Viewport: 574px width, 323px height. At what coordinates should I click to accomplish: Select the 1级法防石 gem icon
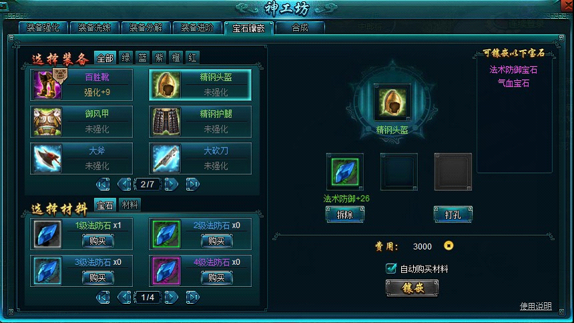pos(47,234)
